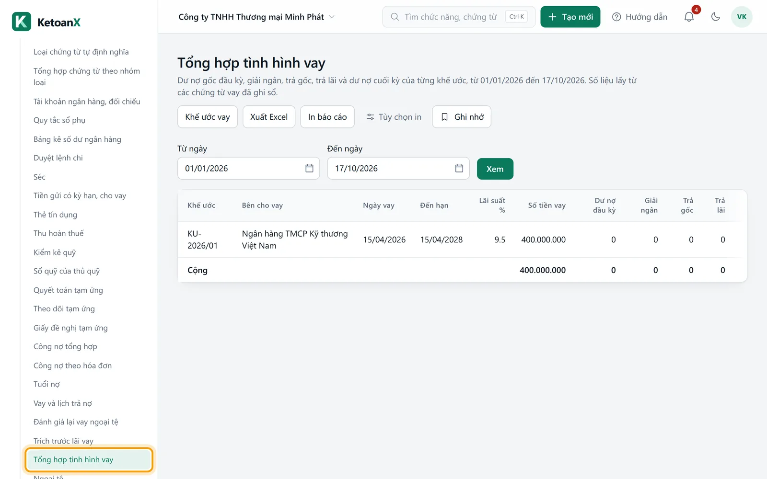
Task: Open calendar picker for Từ ngày
Action: tap(309, 168)
